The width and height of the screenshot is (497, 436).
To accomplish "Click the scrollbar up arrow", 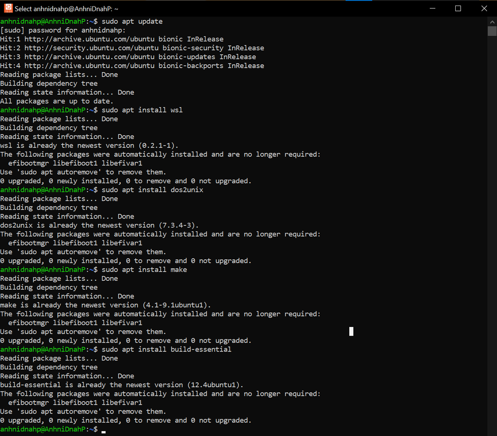I will click(492, 22).
